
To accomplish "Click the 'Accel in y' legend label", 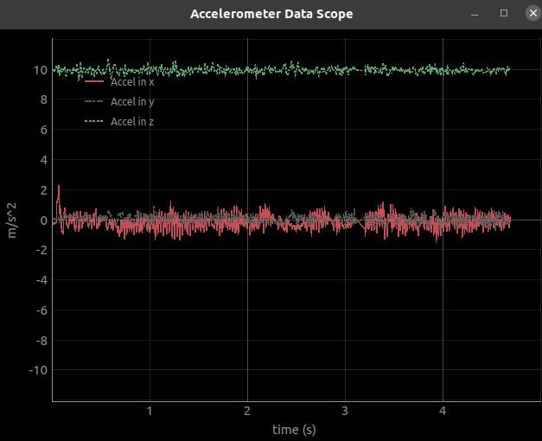I will (x=132, y=102).
